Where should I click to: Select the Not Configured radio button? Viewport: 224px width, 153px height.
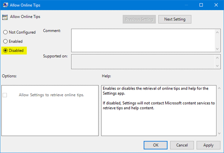[x=5, y=32]
